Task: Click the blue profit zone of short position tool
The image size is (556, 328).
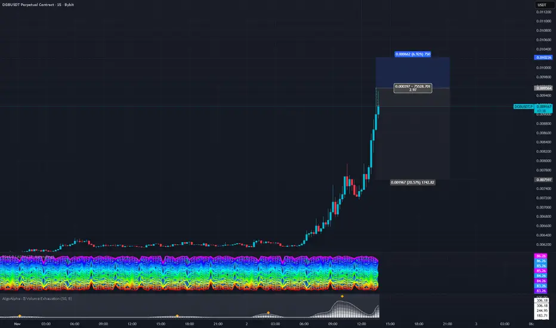Action: pyautogui.click(x=413, y=73)
